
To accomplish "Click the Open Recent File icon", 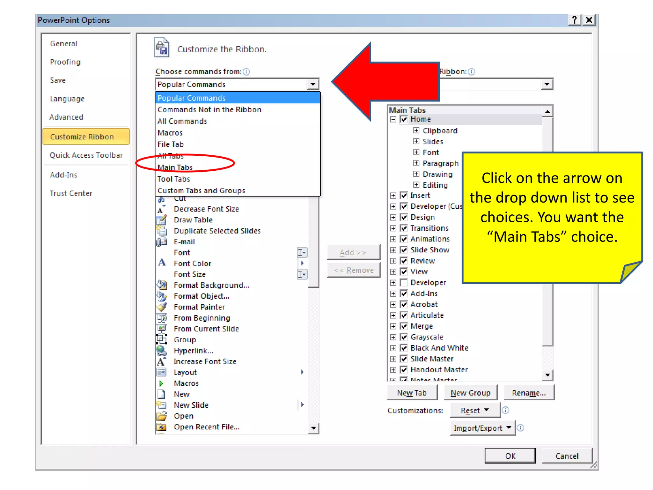I will point(162,427).
